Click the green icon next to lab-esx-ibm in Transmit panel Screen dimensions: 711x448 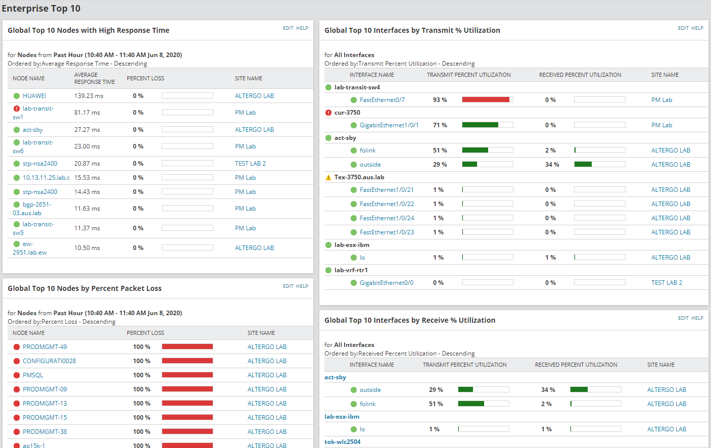(x=328, y=245)
